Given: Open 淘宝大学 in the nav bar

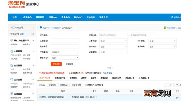Looking at the screenshot, I should tap(104, 17).
